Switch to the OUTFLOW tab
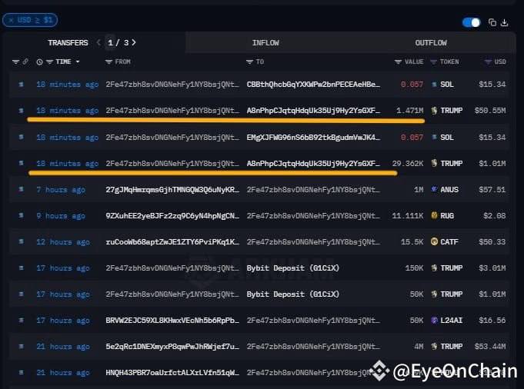This screenshot has height=389, width=524. (x=431, y=42)
